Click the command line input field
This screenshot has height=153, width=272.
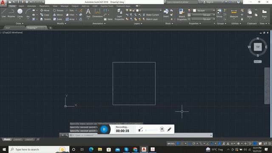141,135
